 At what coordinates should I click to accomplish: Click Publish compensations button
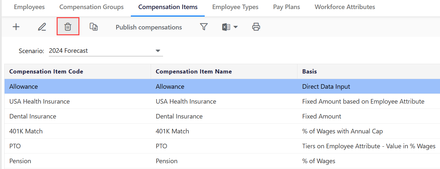pos(149,27)
